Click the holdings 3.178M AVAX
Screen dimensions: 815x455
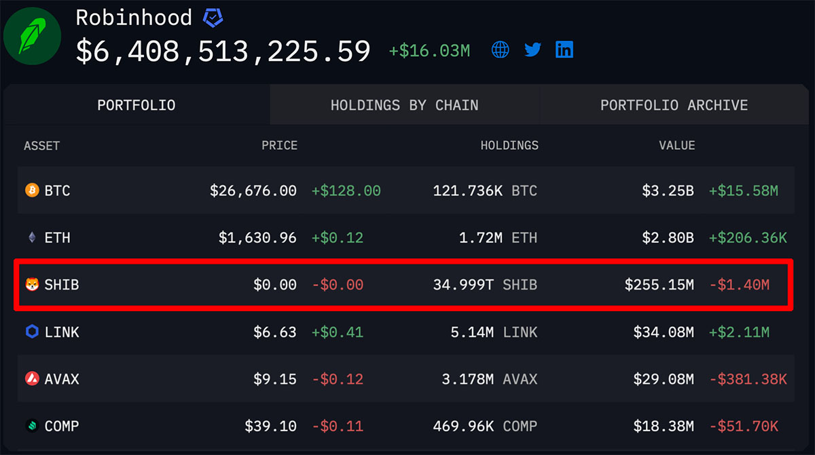pyautogui.click(x=490, y=379)
